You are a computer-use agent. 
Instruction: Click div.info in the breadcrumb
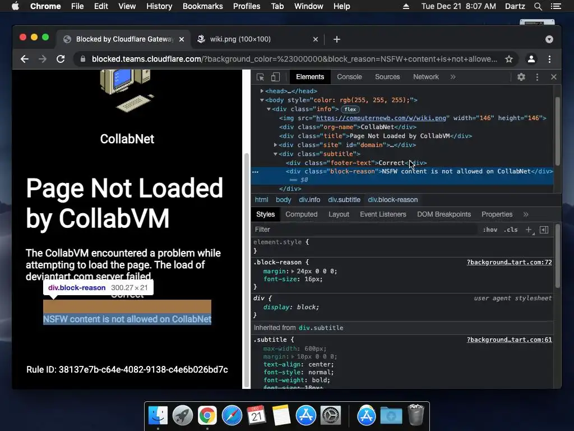click(309, 200)
